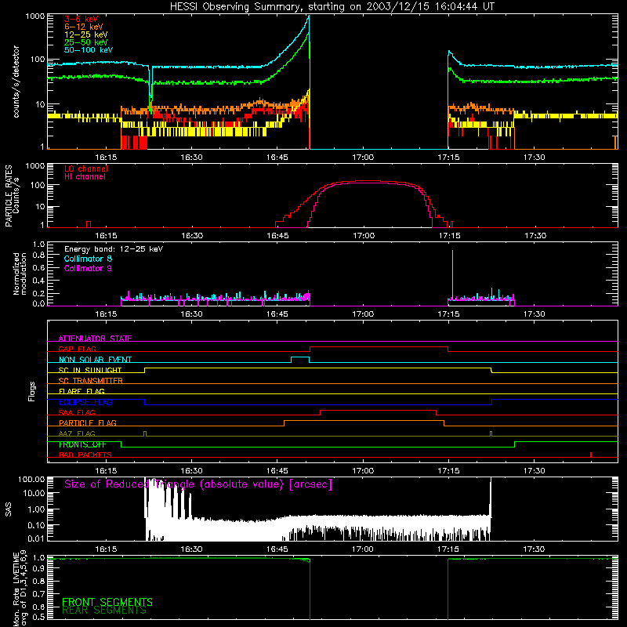627x627 pixels.
Task: Click the ECLIPSE FLAG label
Action: pyautogui.click(x=85, y=402)
